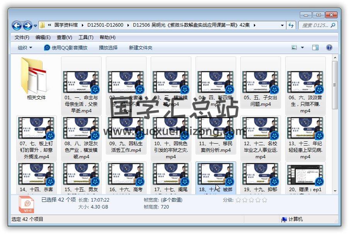Screen dimensions: 349x234
Task: Focus the search box labelled 搜索 D125
Action: click(315, 25)
